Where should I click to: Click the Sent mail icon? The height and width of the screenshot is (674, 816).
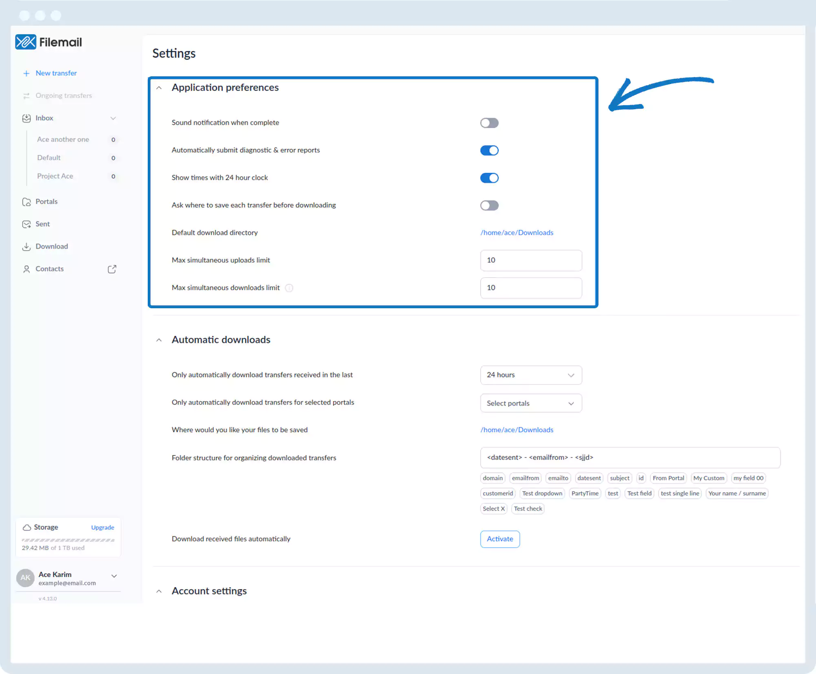27,224
